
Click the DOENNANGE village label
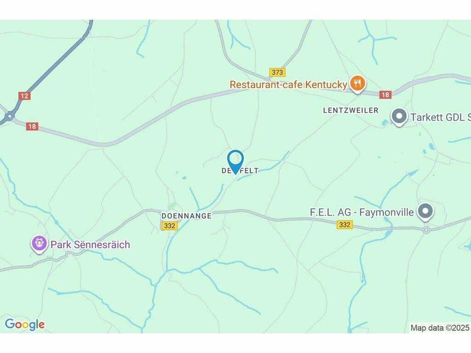click(x=187, y=216)
